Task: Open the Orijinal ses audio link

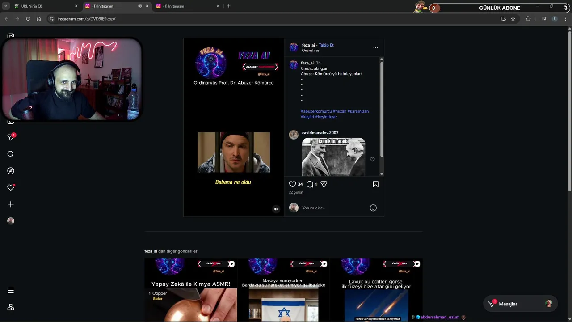Action: tap(311, 51)
